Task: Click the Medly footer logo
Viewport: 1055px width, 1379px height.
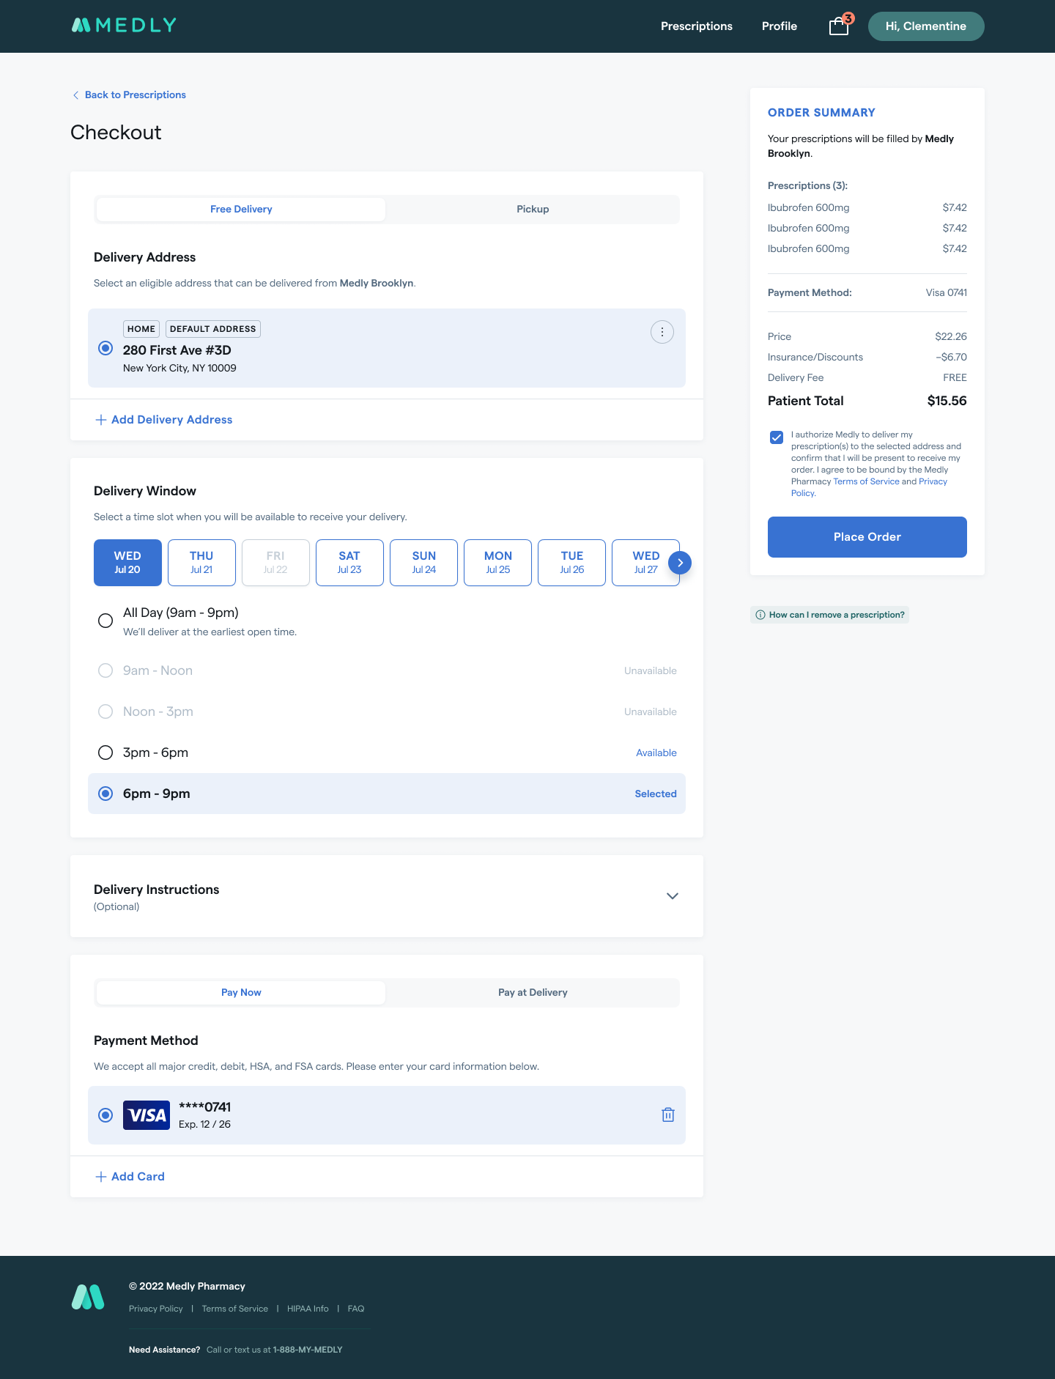Action: point(88,1297)
